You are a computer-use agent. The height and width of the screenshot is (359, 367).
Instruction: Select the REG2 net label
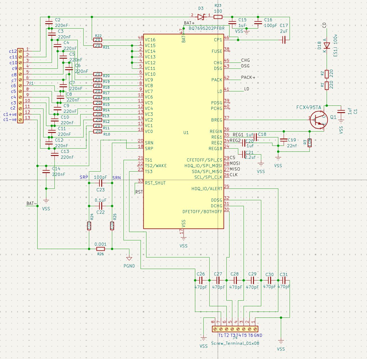[x=235, y=141]
